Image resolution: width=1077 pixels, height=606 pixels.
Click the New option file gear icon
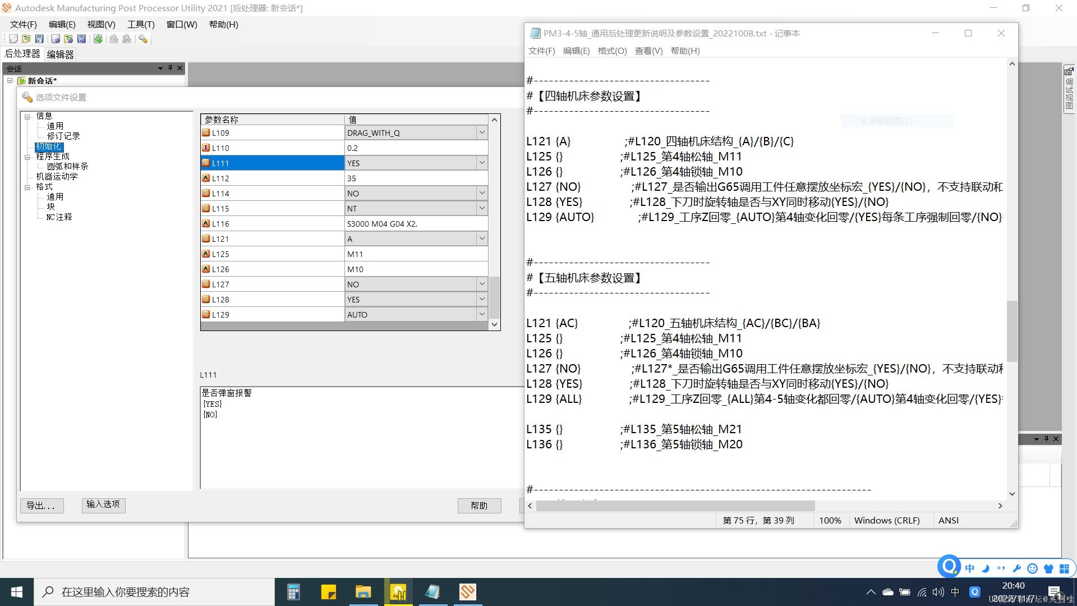[56, 39]
